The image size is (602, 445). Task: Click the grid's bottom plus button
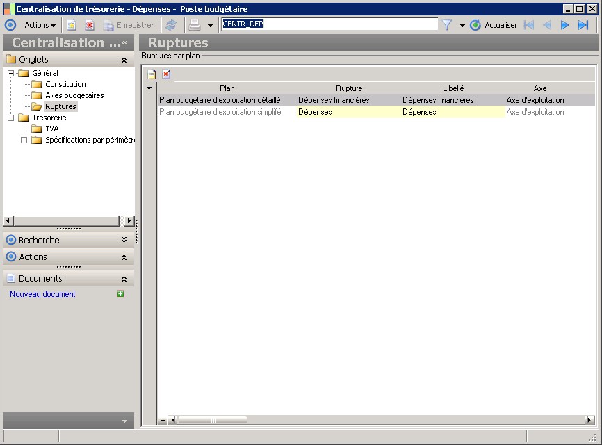[163, 420]
